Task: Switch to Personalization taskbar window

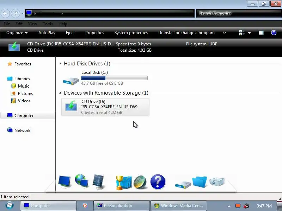Action: coord(122,206)
